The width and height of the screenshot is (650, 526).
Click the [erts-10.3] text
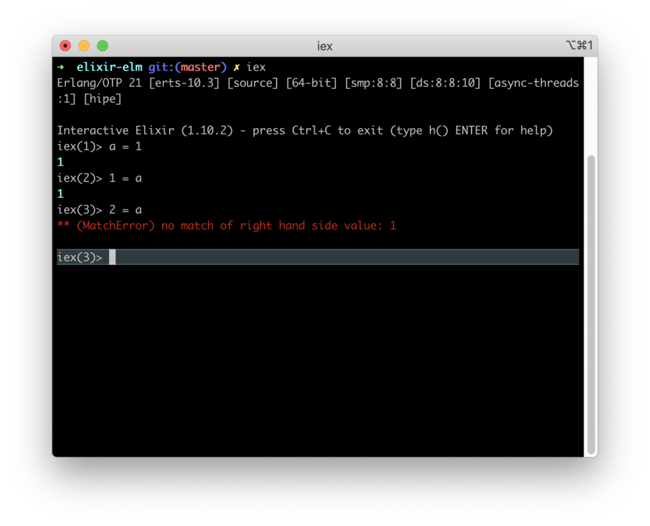point(184,83)
